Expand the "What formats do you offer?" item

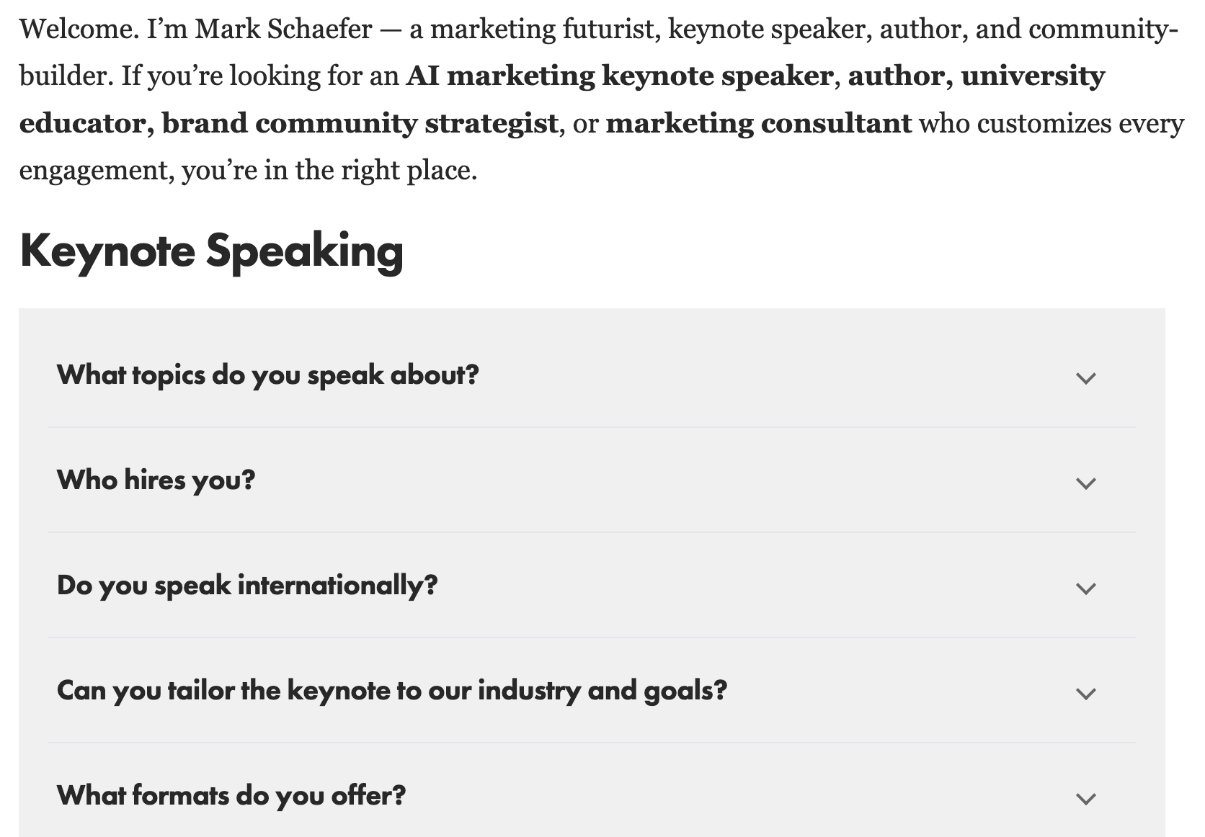click(x=232, y=795)
